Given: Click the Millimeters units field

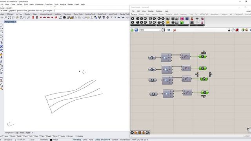Looking at the screenshot, I should coord(44,140).
